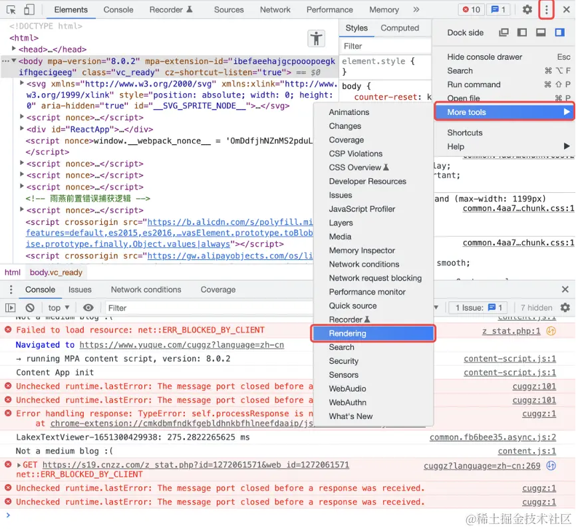
Task: Open DevTools settings gear icon
Action: [x=527, y=9]
